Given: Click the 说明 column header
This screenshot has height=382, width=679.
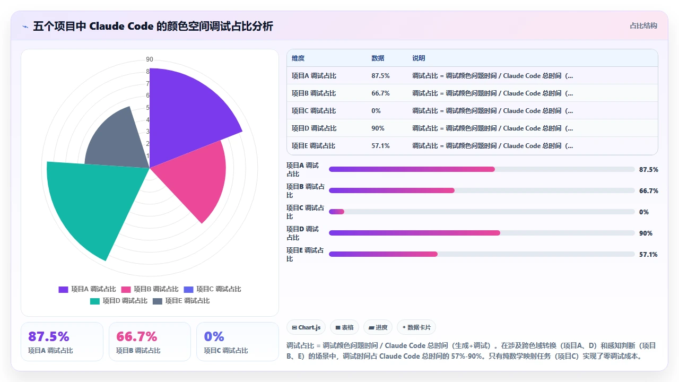Looking at the screenshot, I should point(419,58).
